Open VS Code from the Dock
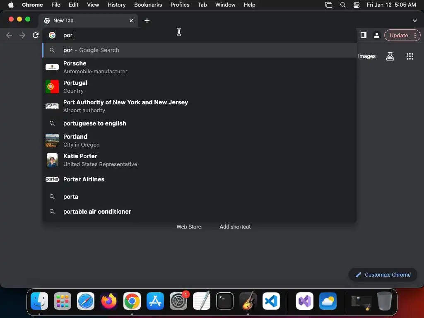 pyautogui.click(x=271, y=301)
